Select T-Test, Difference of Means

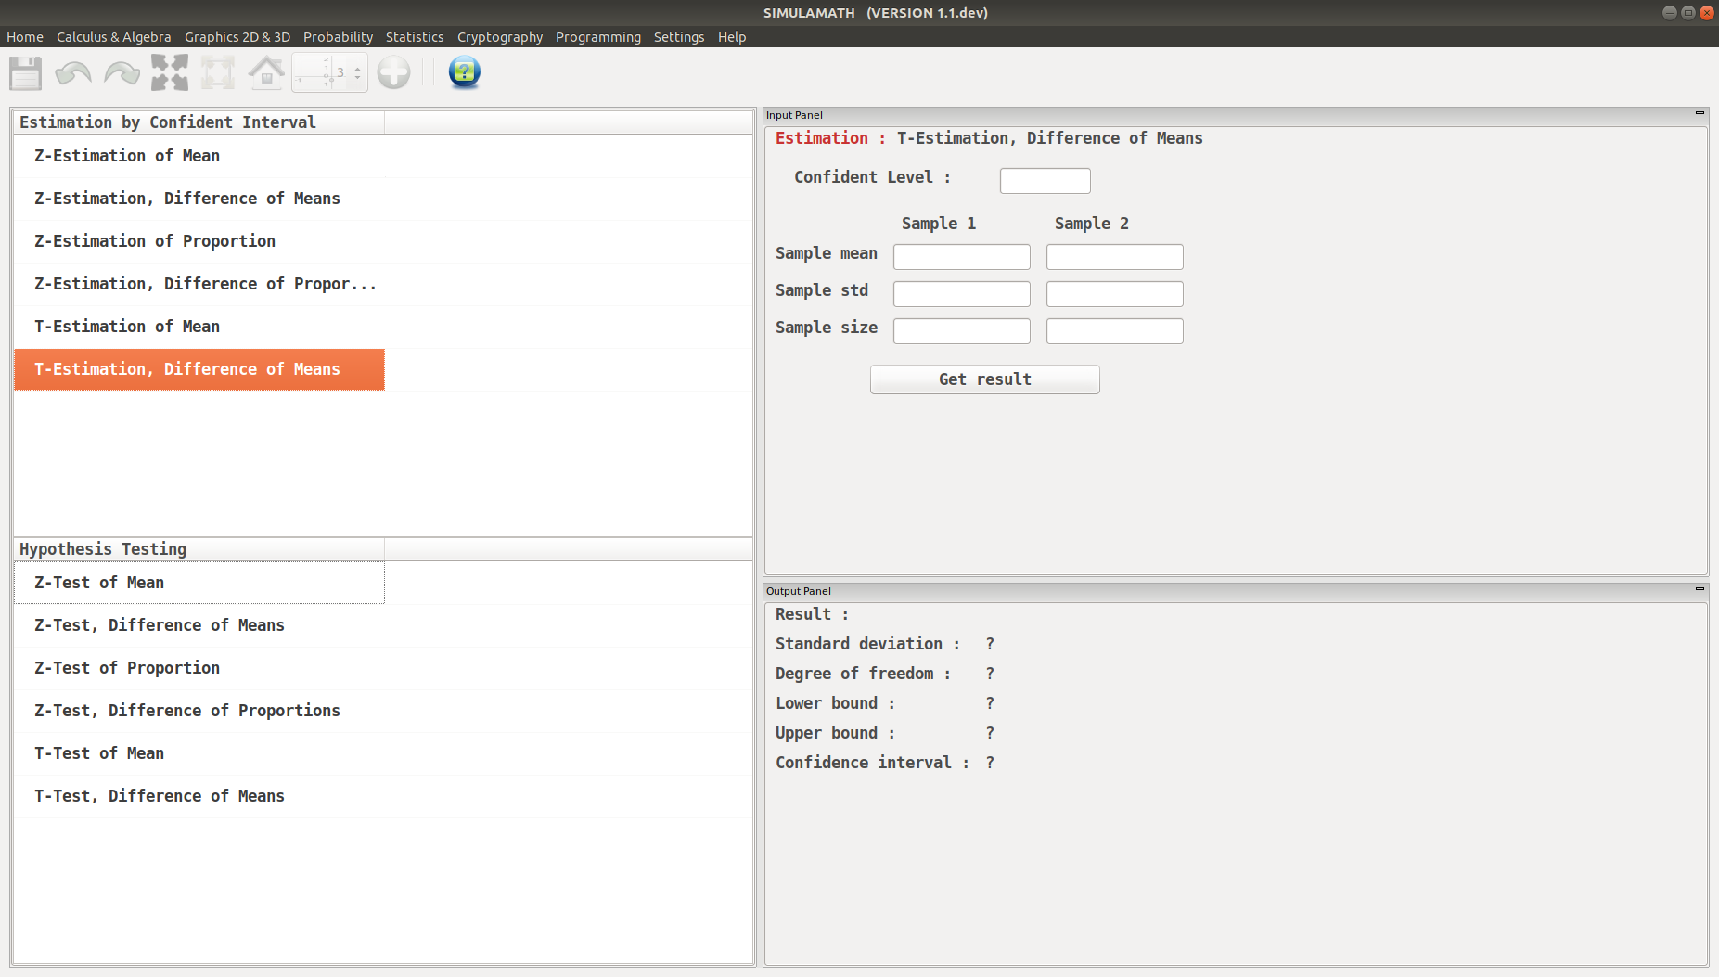pyautogui.click(x=199, y=796)
